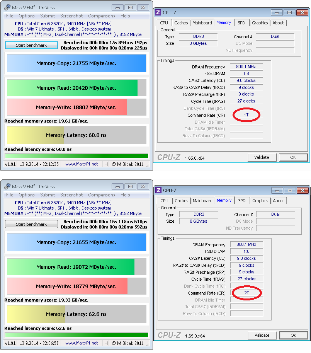Screen dimensions: 311x353
Task: Start benchmark in the bottom MaxxMEM window
Action: click(31, 224)
